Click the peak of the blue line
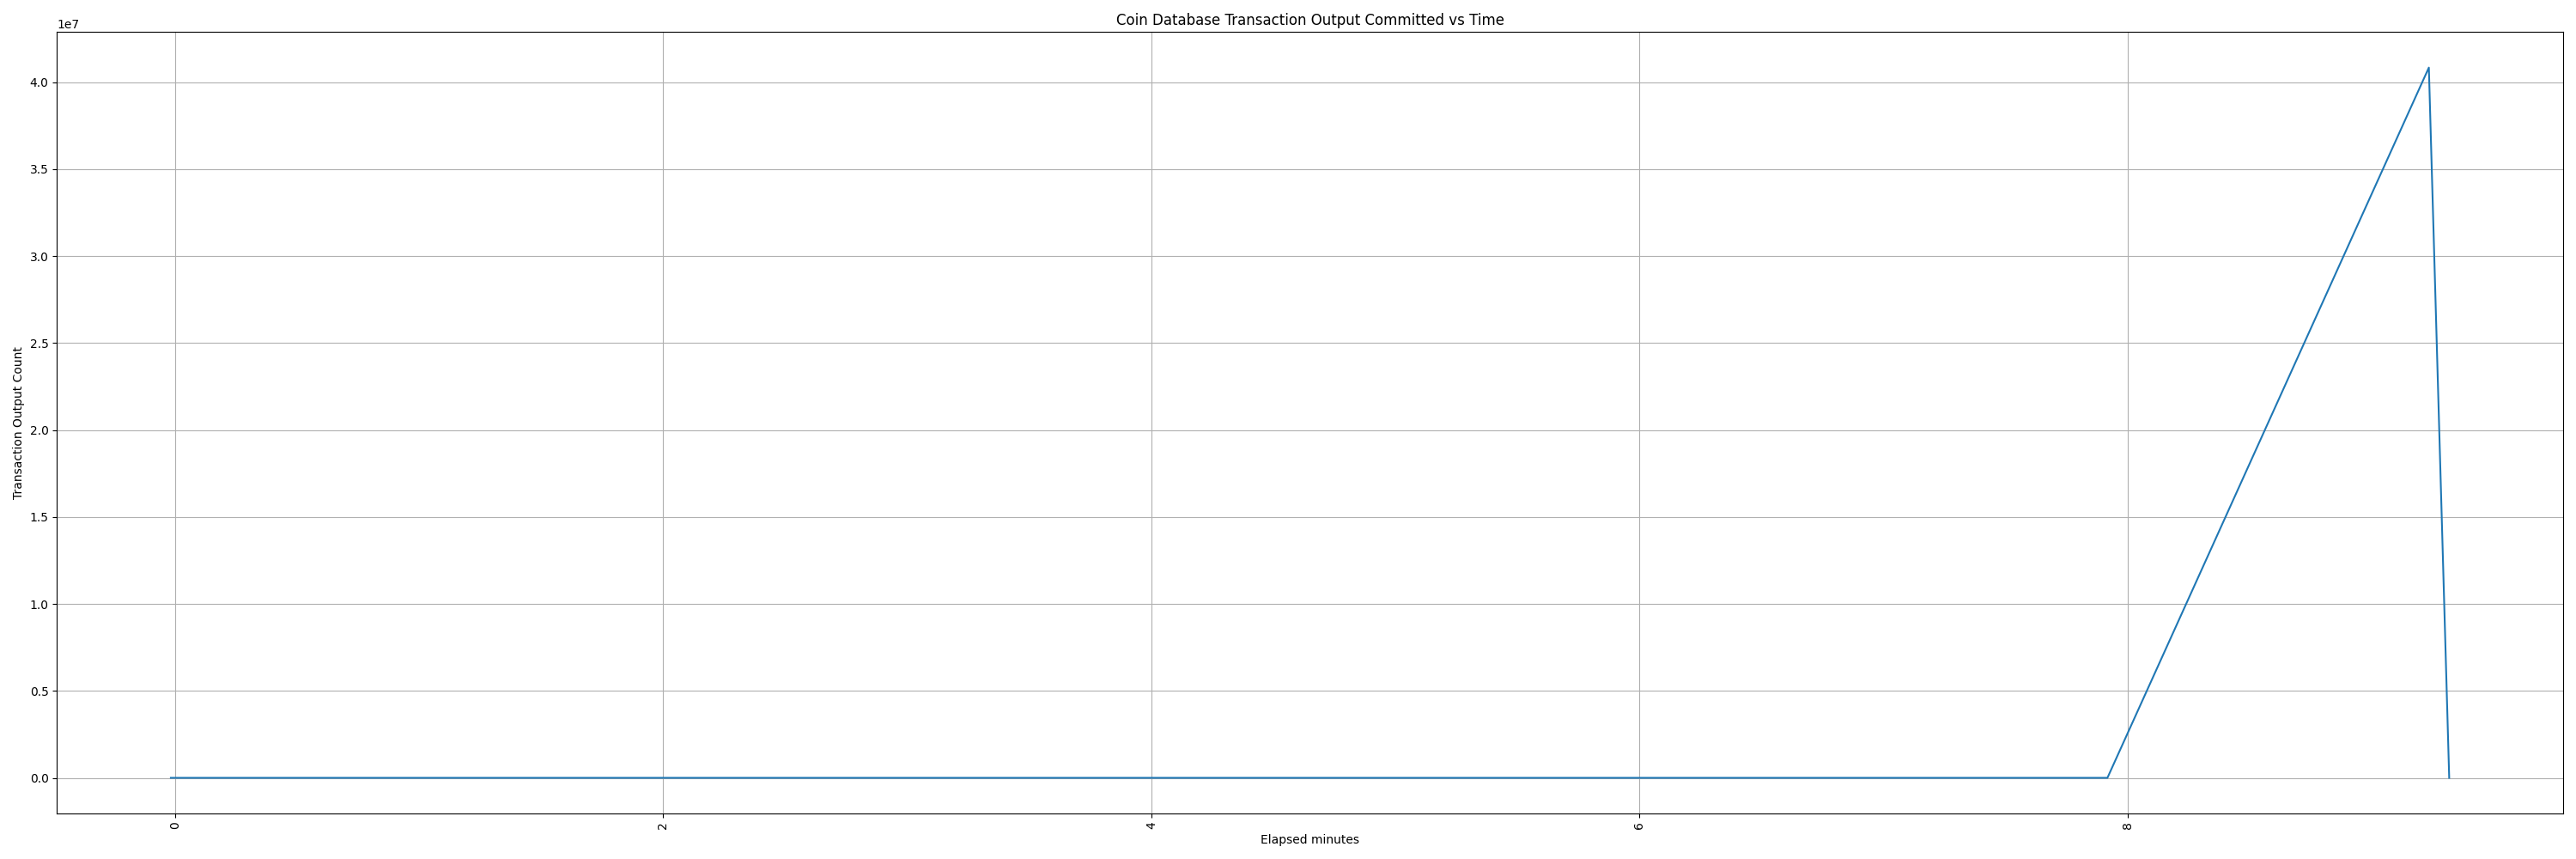The height and width of the screenshot is (859, 2576). (x=2428, y=68)
